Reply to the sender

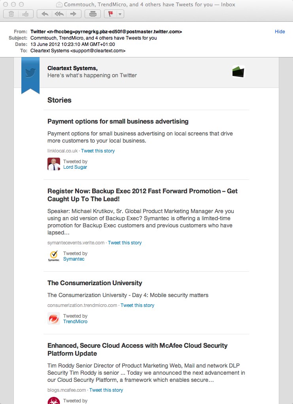pyautogui.click(x=45, y=14)
